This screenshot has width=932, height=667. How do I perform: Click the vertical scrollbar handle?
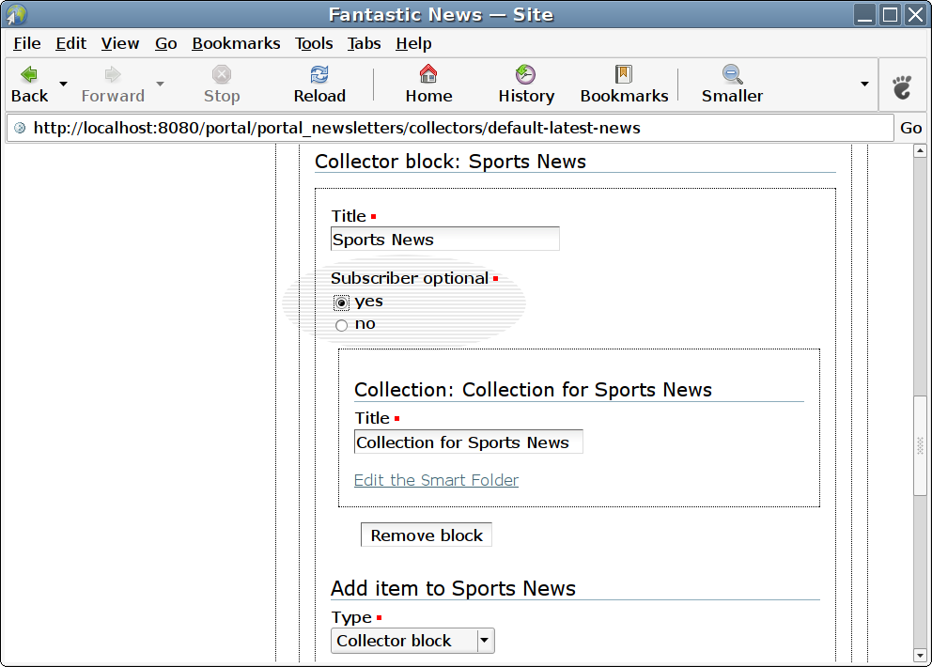(x=920, y=445)
